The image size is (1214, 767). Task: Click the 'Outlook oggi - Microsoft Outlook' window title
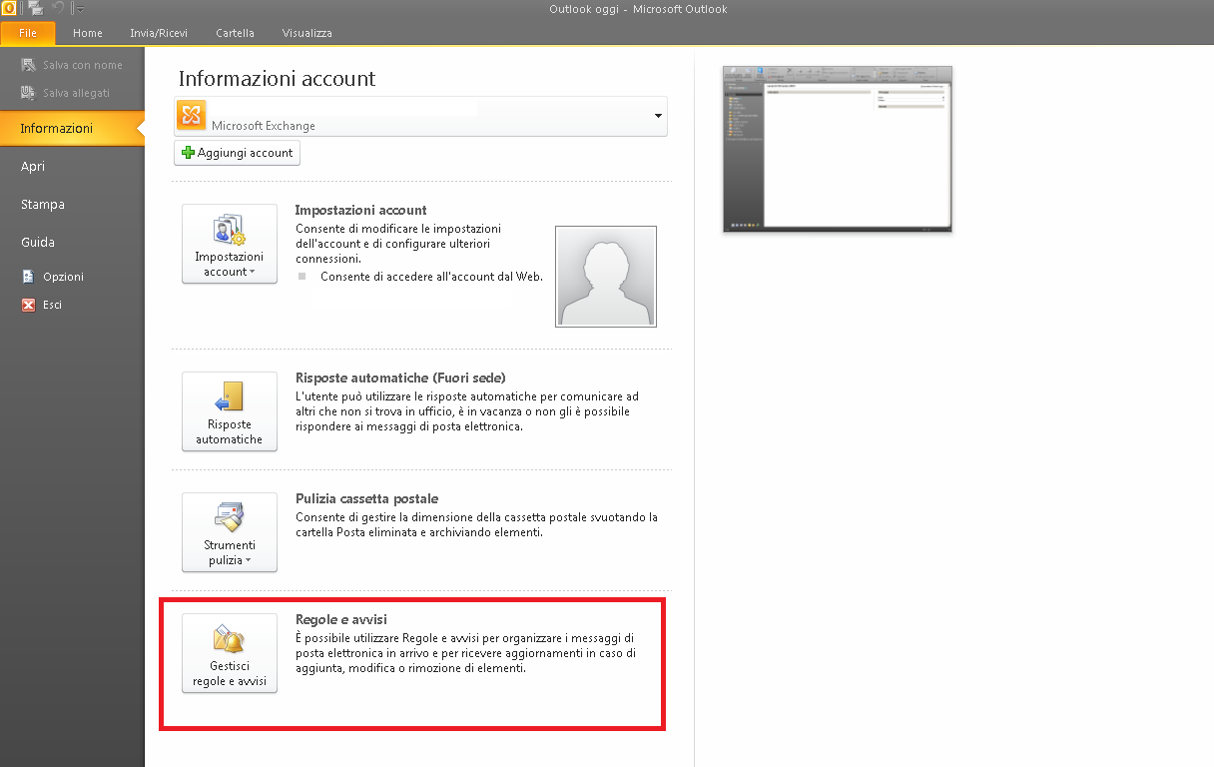point(638,10)
